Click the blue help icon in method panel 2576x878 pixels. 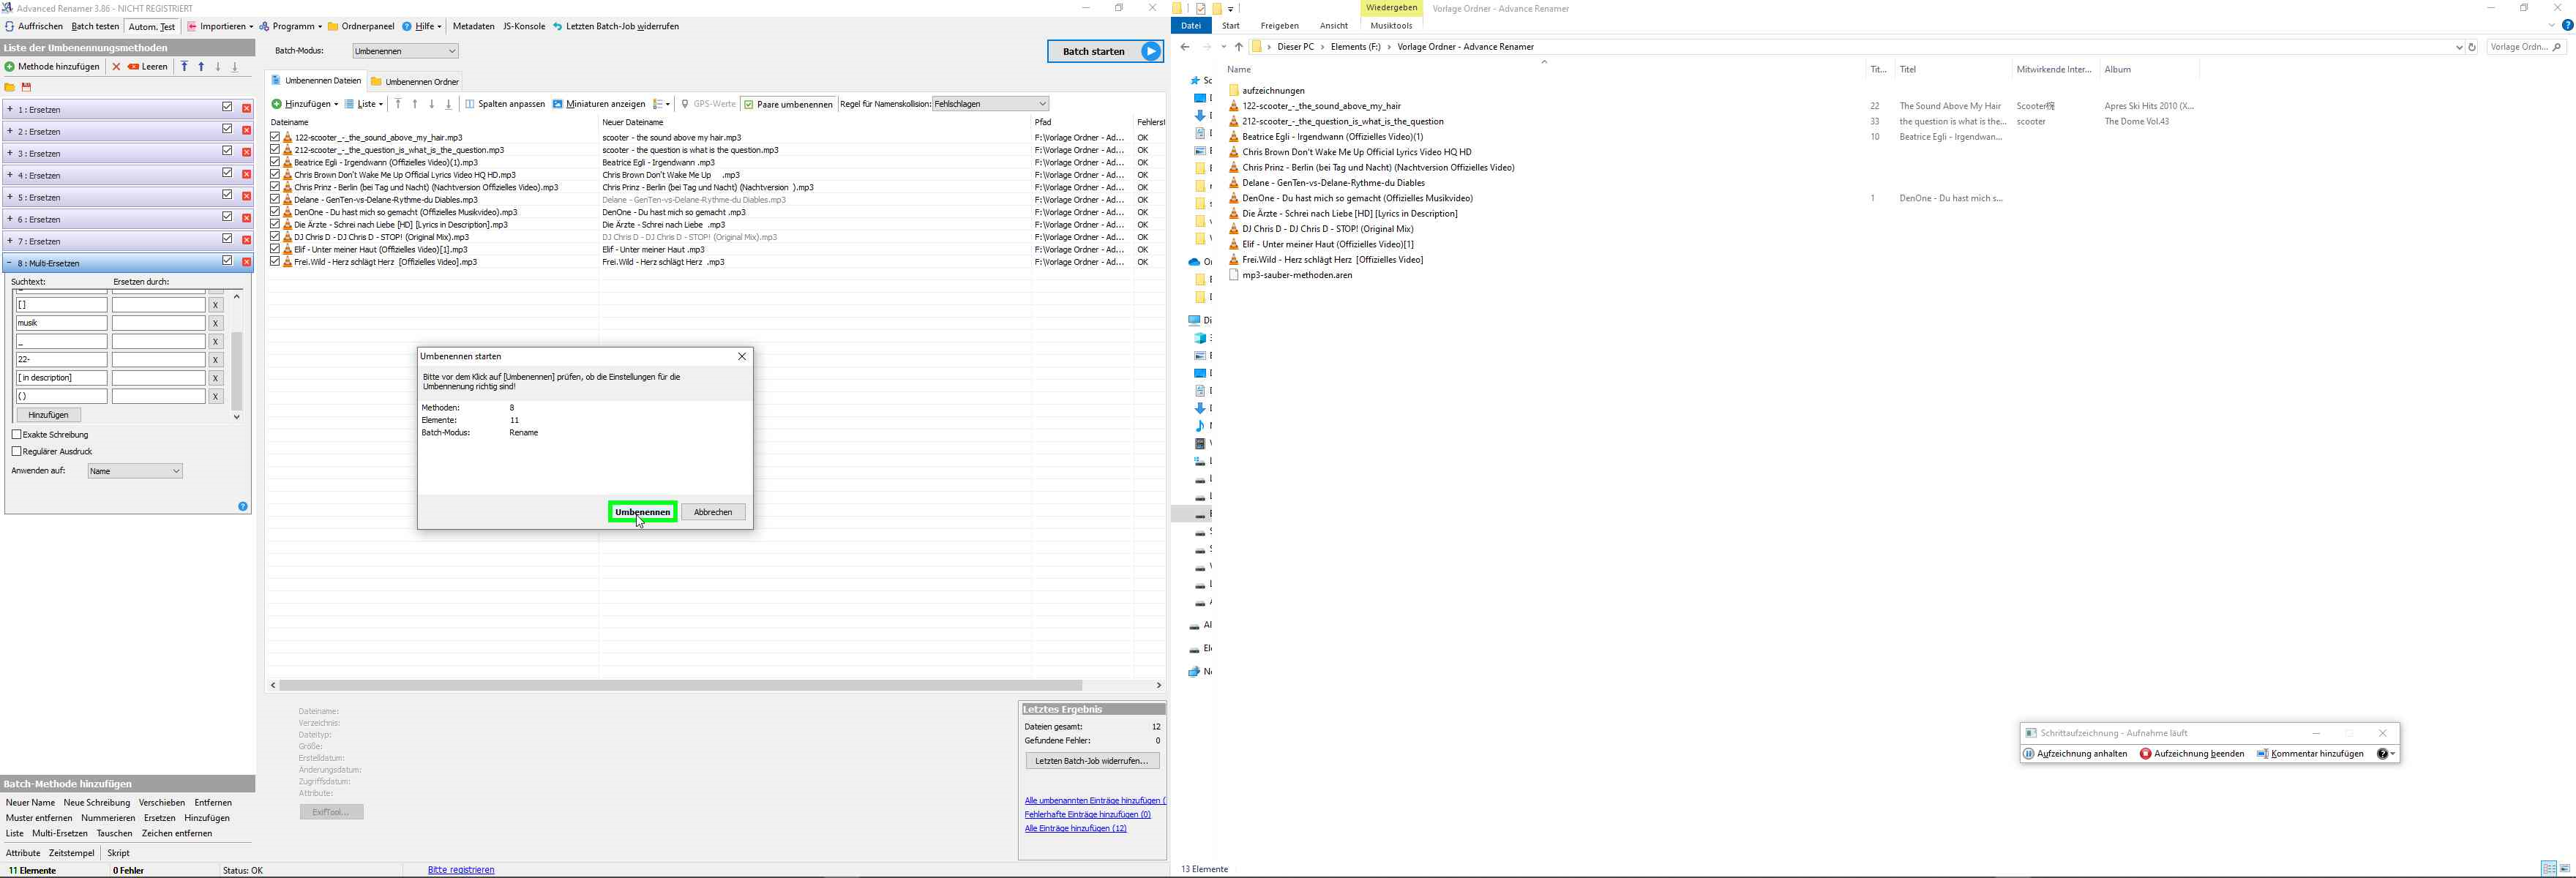[x=243, y=506]
